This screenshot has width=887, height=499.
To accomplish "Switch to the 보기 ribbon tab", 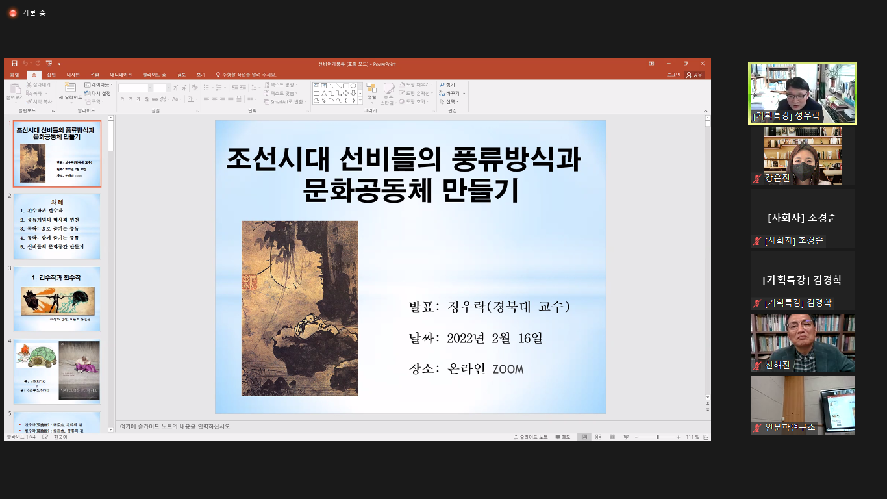I will [201, 75].
